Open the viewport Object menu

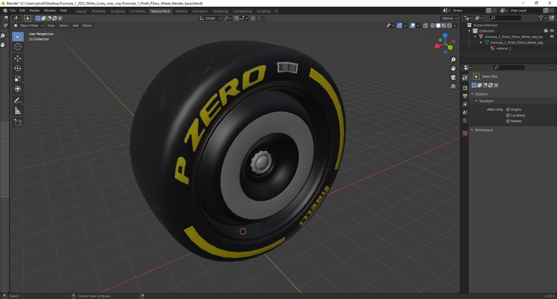pos(87,25)
